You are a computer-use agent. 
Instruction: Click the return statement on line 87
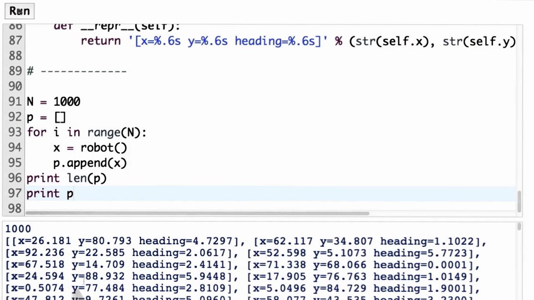(298, 41)
